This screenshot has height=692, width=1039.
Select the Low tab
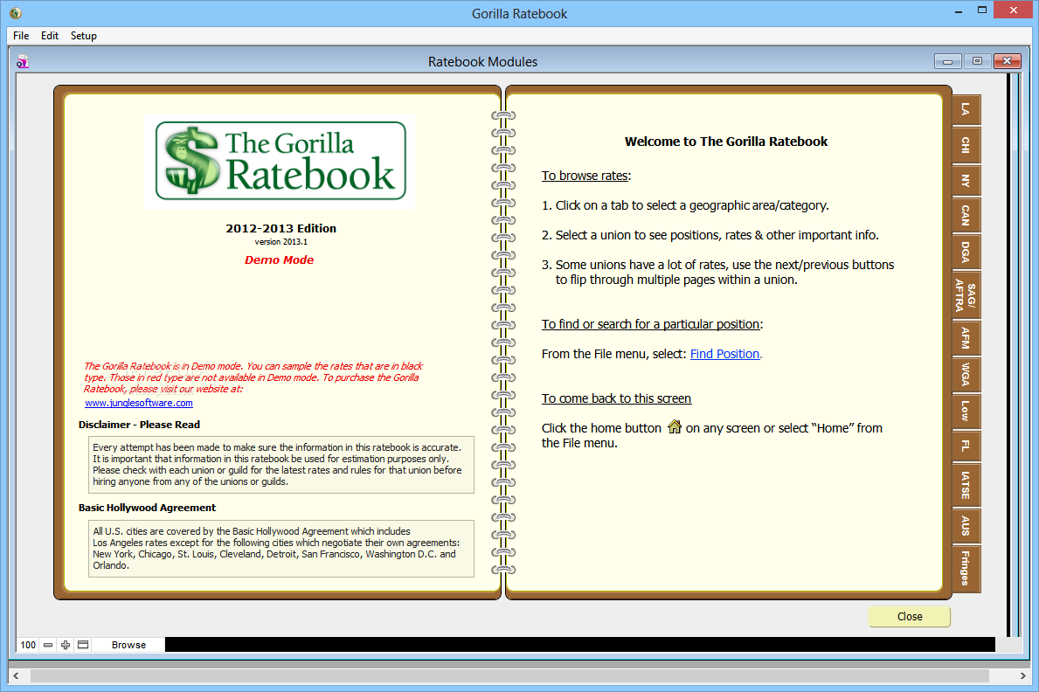[966, 411]
